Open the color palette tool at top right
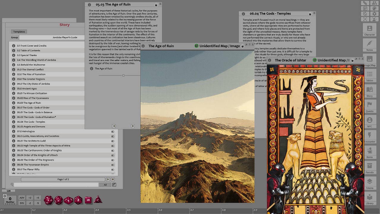Image resolution: width=380 pixels, height=214 pixels. (x=374, y=8)
